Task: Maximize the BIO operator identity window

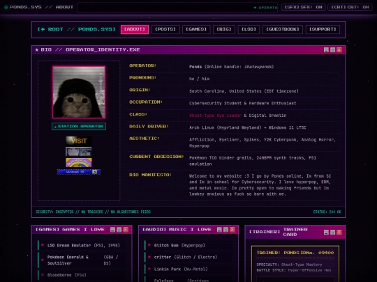Action: click(332, 50)
